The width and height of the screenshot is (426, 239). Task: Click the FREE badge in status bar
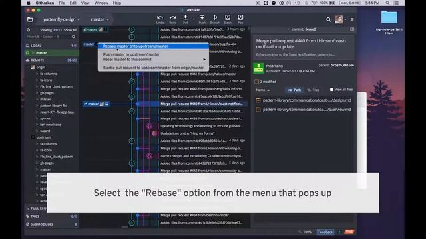[349, 232]
